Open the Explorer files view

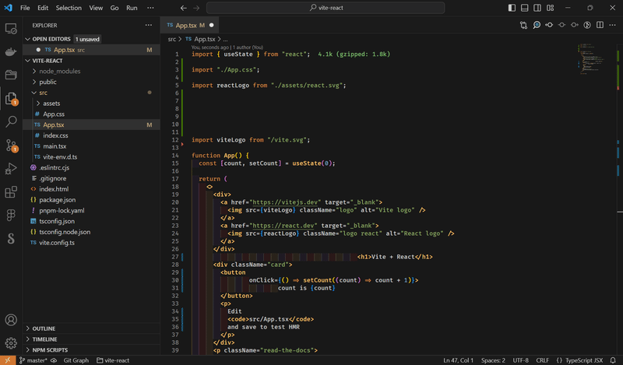pyautogui.click(x=11, y=98)
